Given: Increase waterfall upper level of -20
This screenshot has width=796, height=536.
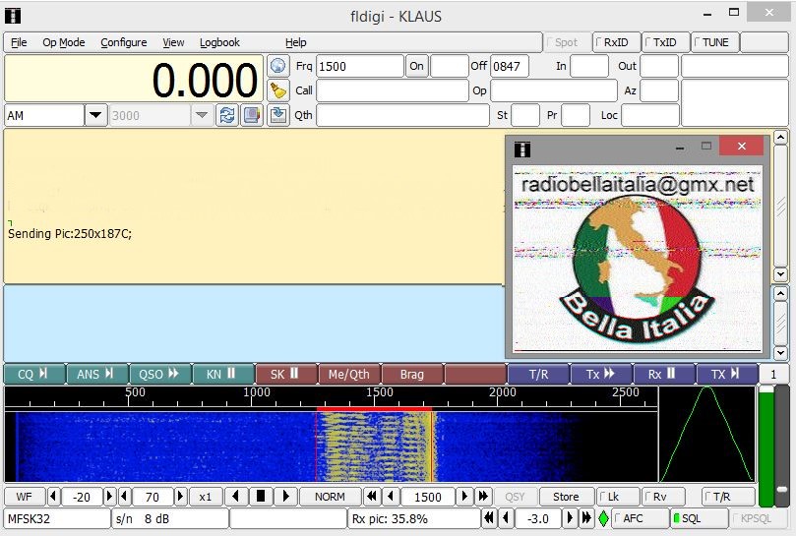Looking at the screenshot, I should point(109,497).
